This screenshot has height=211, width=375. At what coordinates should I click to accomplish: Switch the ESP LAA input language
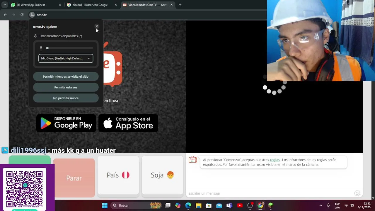[x=337, y=205]
